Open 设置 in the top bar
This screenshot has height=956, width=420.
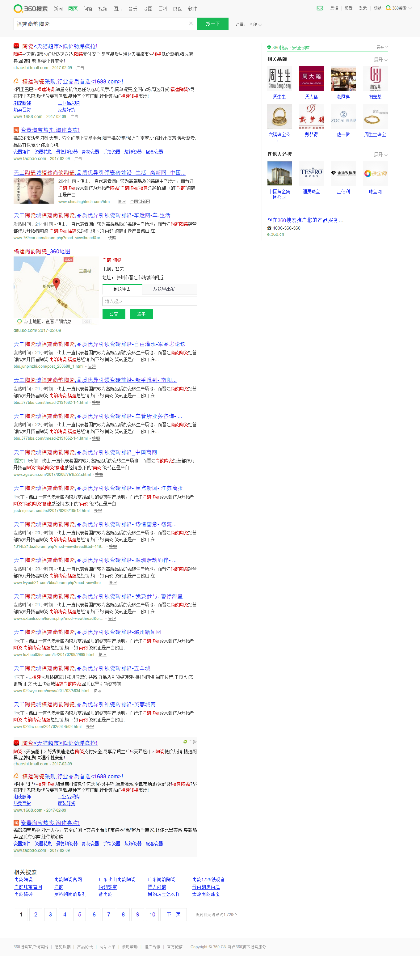[348, 8]
